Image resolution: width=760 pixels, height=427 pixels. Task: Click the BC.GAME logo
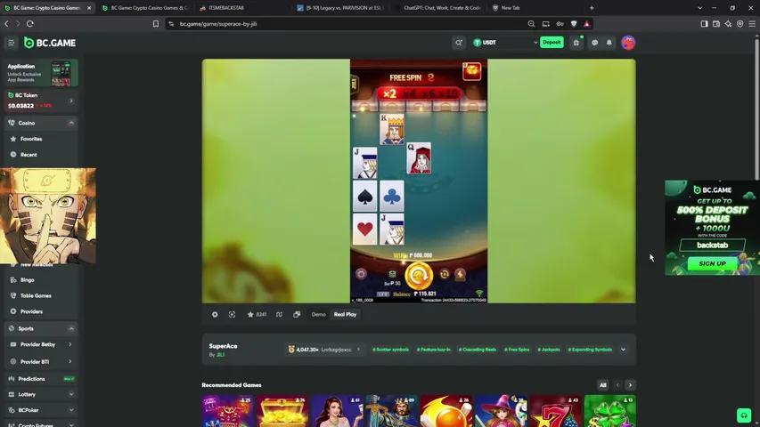point(50,43)
